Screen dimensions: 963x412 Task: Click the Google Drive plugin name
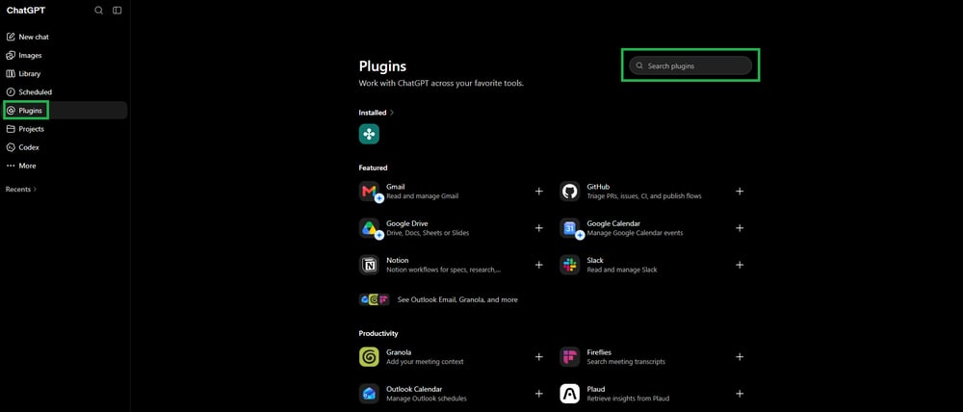coord(407,223)
